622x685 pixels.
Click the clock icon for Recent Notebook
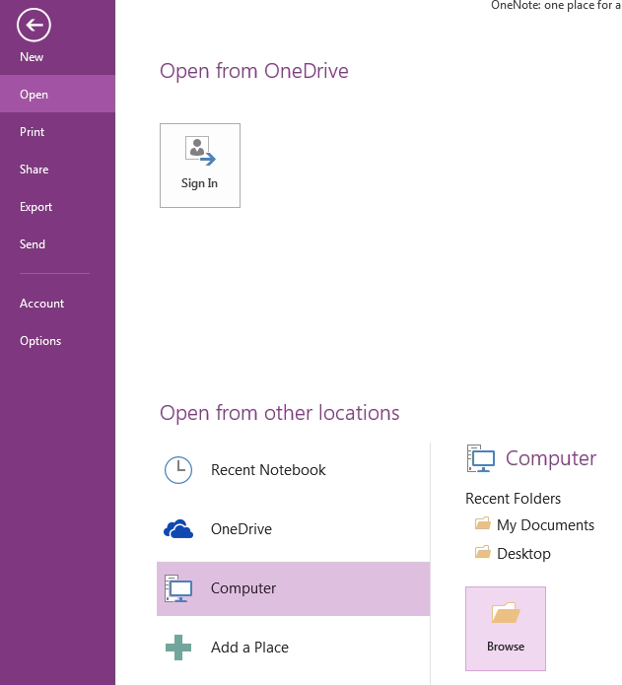[x=178, y=470]
